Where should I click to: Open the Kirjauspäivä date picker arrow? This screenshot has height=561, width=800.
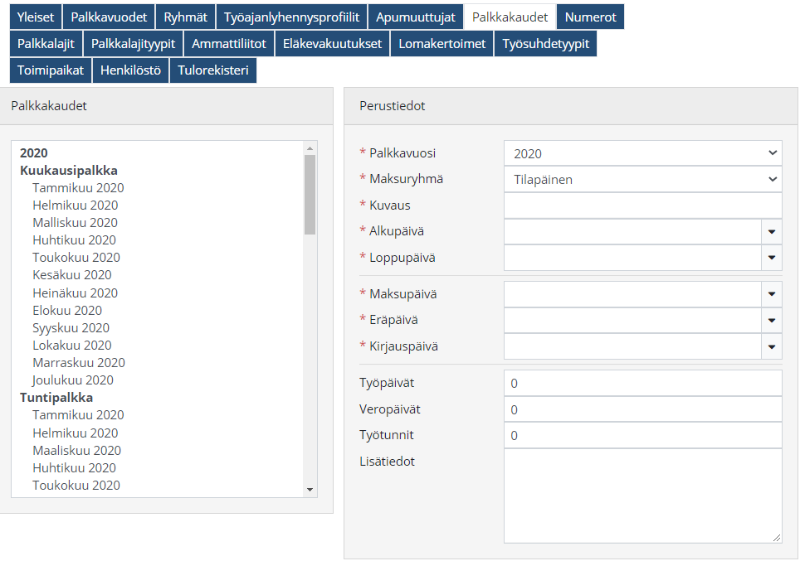point(771,346)
